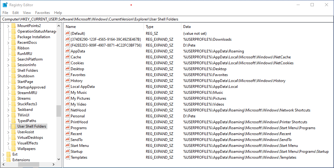Select the My Music value name

click(79, 93)
